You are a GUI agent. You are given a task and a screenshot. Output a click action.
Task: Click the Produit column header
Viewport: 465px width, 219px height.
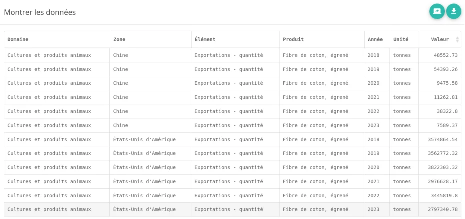click(x=293, y=39)
